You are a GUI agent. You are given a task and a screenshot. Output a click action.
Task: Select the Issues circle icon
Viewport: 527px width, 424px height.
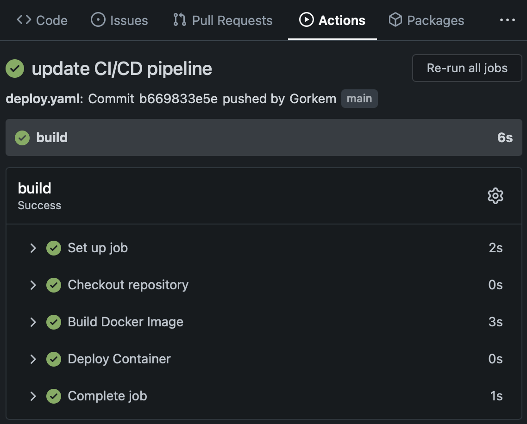click(x=98, y=20)
